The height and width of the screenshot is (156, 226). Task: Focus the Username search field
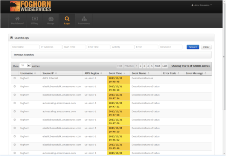coord(25,47)
